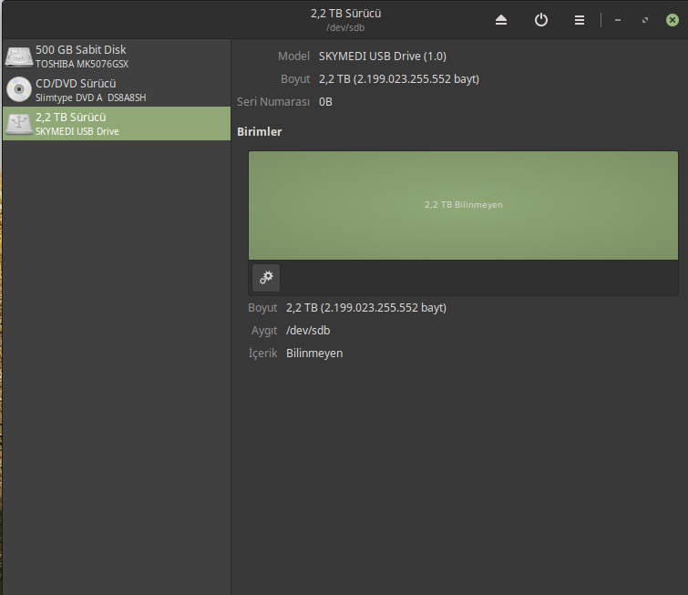
Task: Click the volume Boyut value below the volume block
Action: (x=366, y=308)
